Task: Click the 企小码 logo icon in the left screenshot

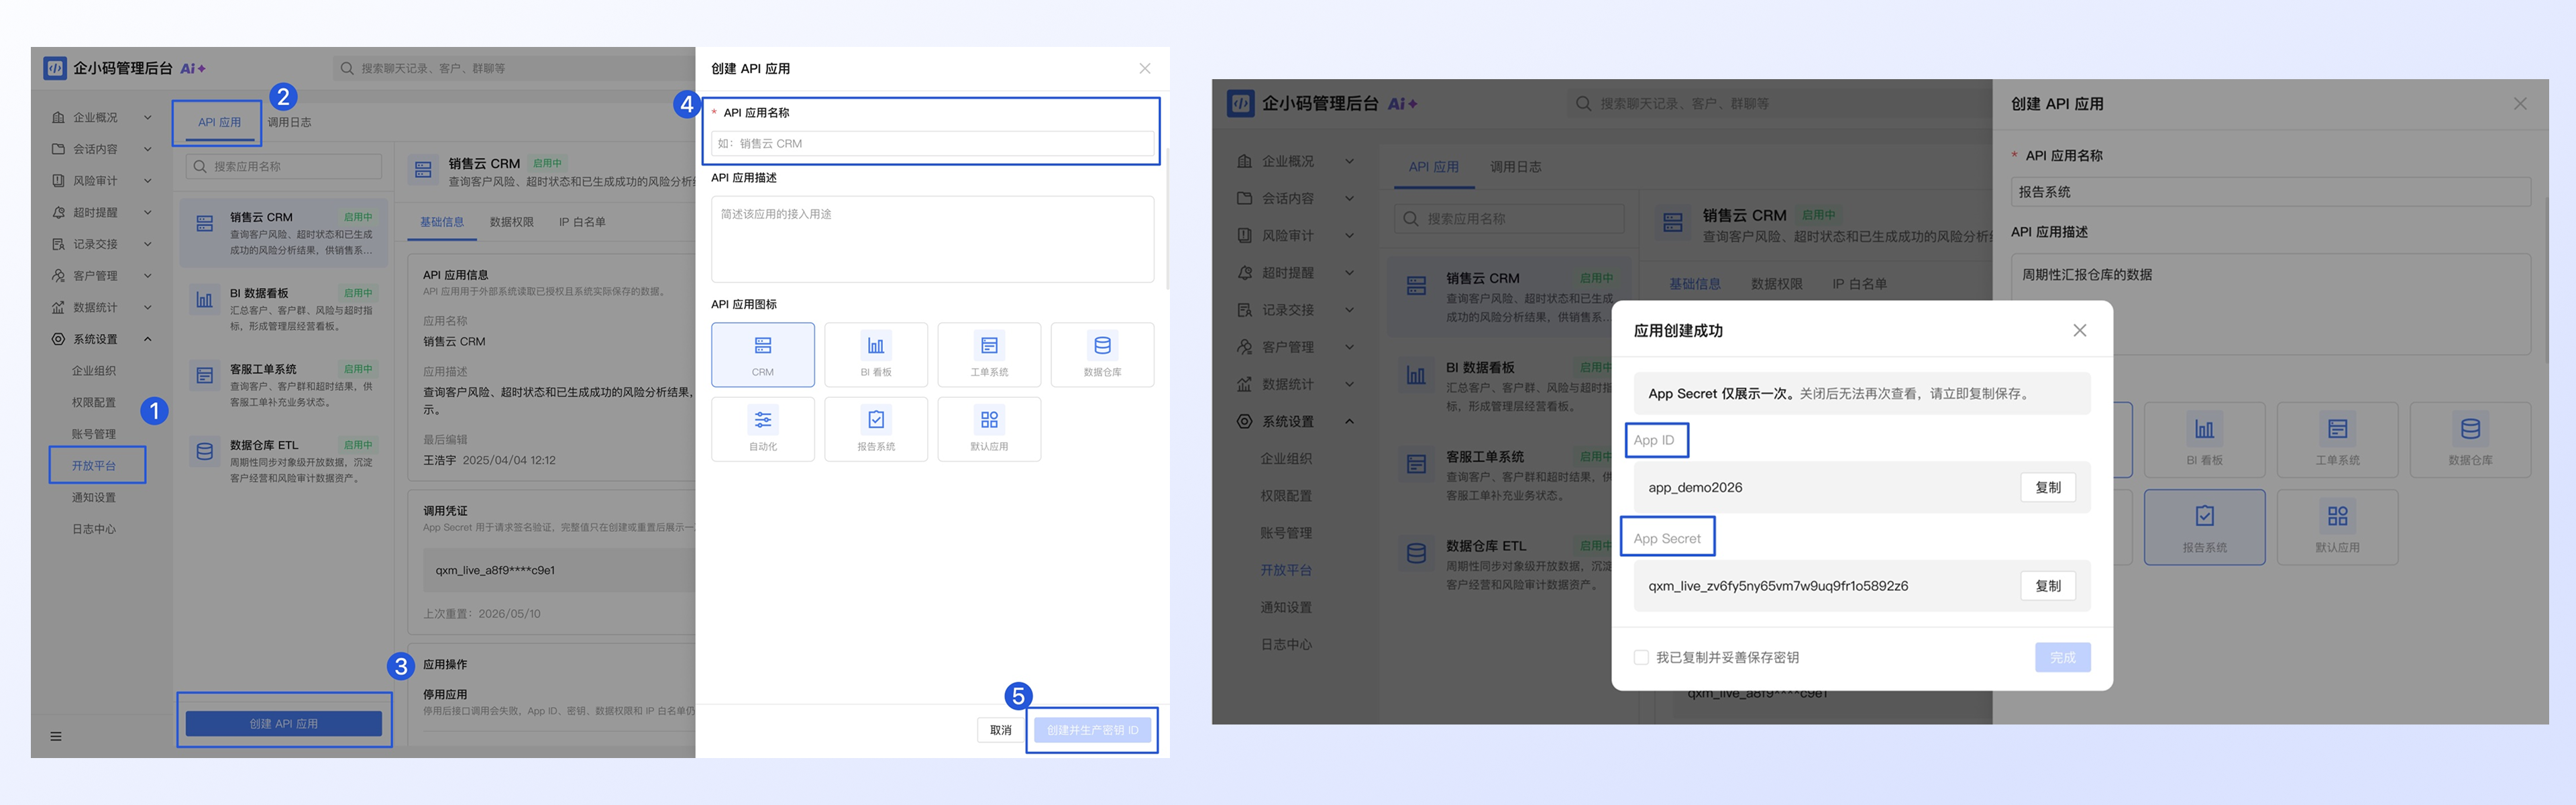Action: 55,68
